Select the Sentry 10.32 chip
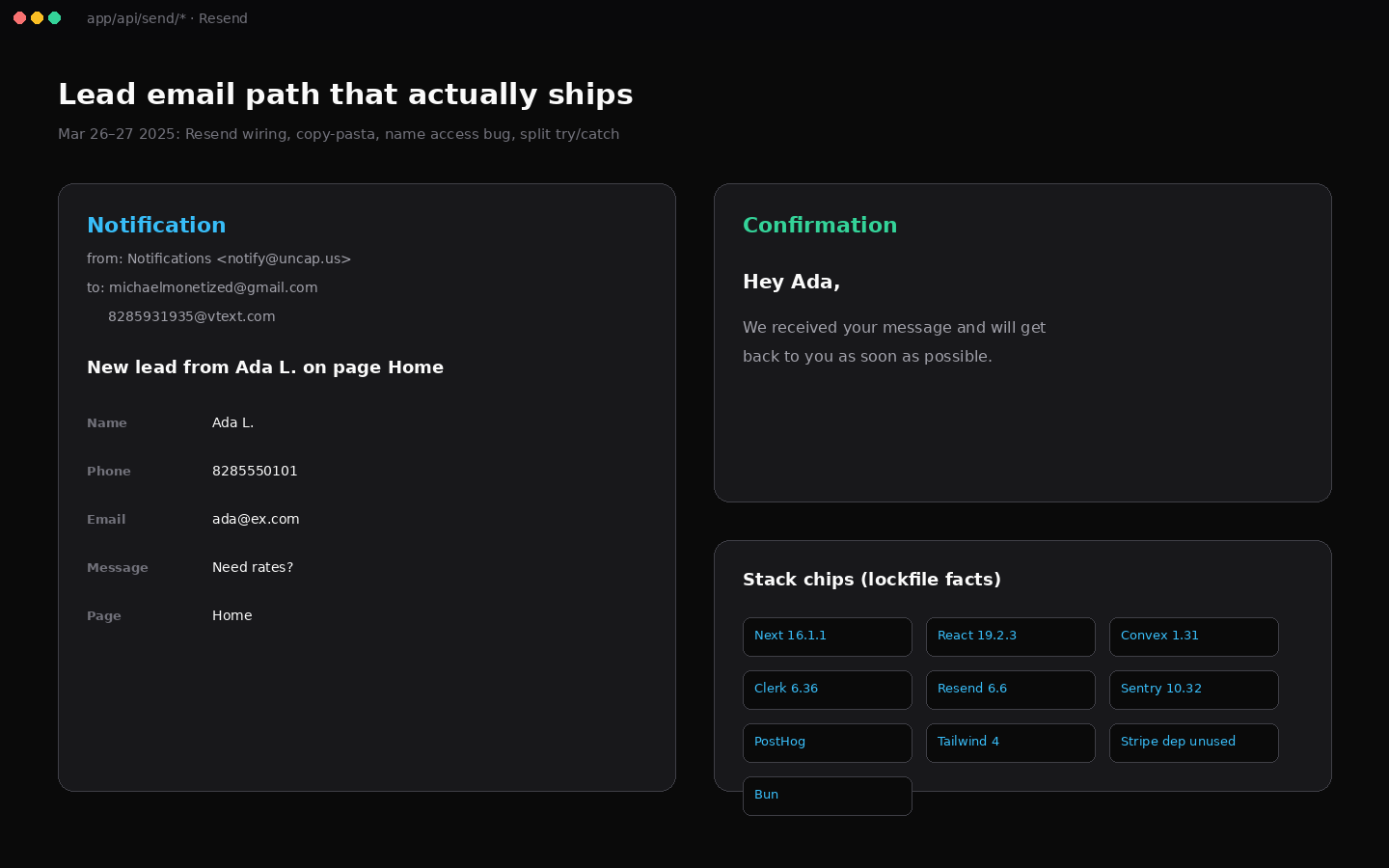Image resolution: width=1389 pixels, height=868 pixels. (x=1194, y=690)
